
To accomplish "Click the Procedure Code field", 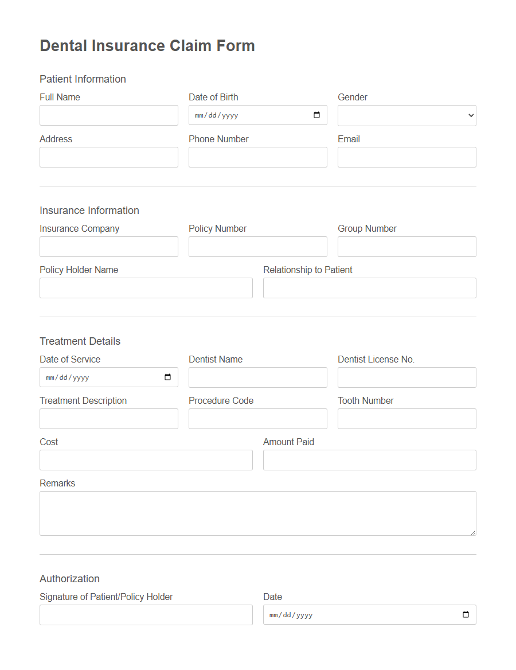I will point(257,418).
